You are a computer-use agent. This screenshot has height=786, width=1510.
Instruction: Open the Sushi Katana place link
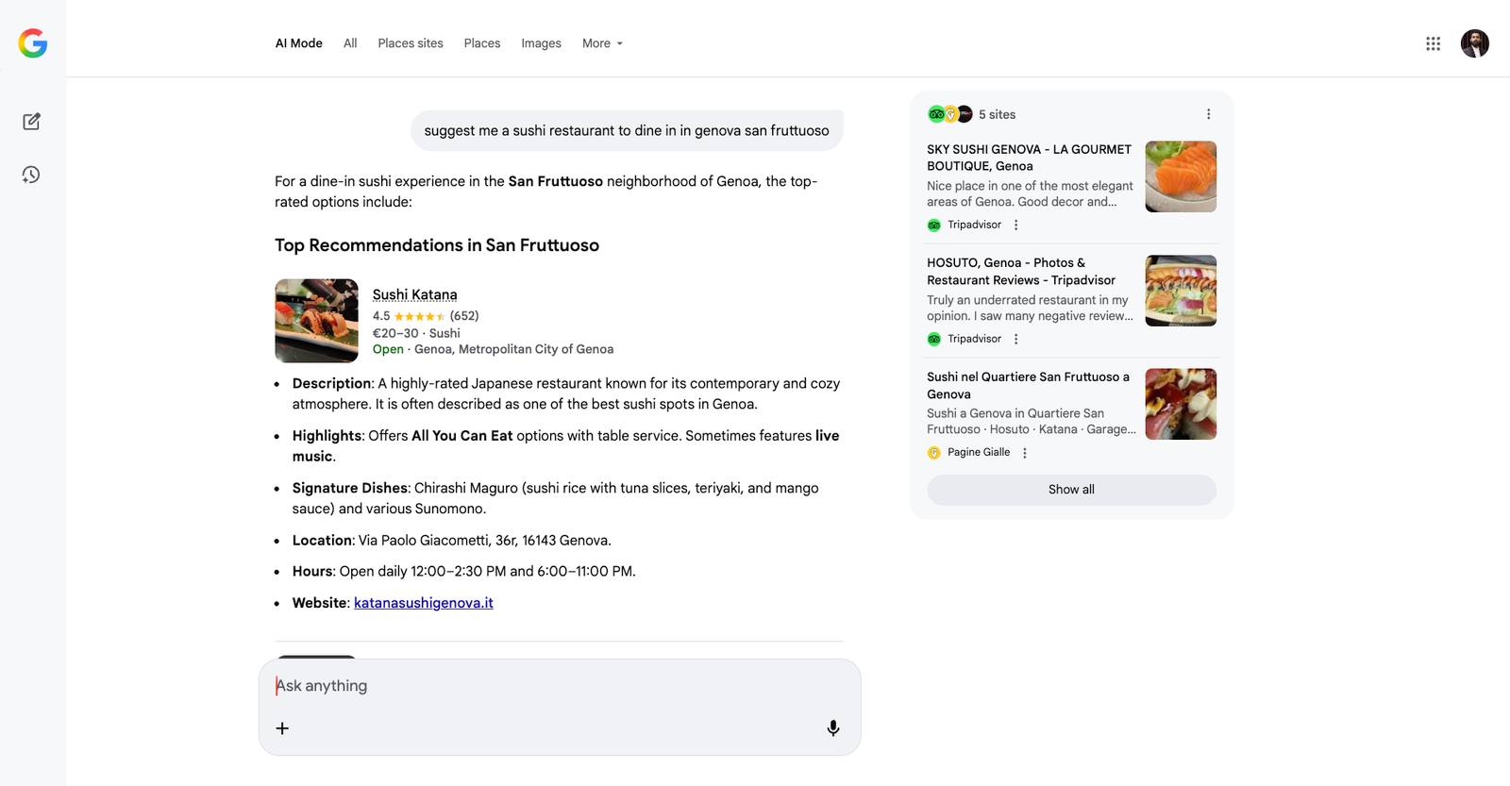click(x=414, y=294)
